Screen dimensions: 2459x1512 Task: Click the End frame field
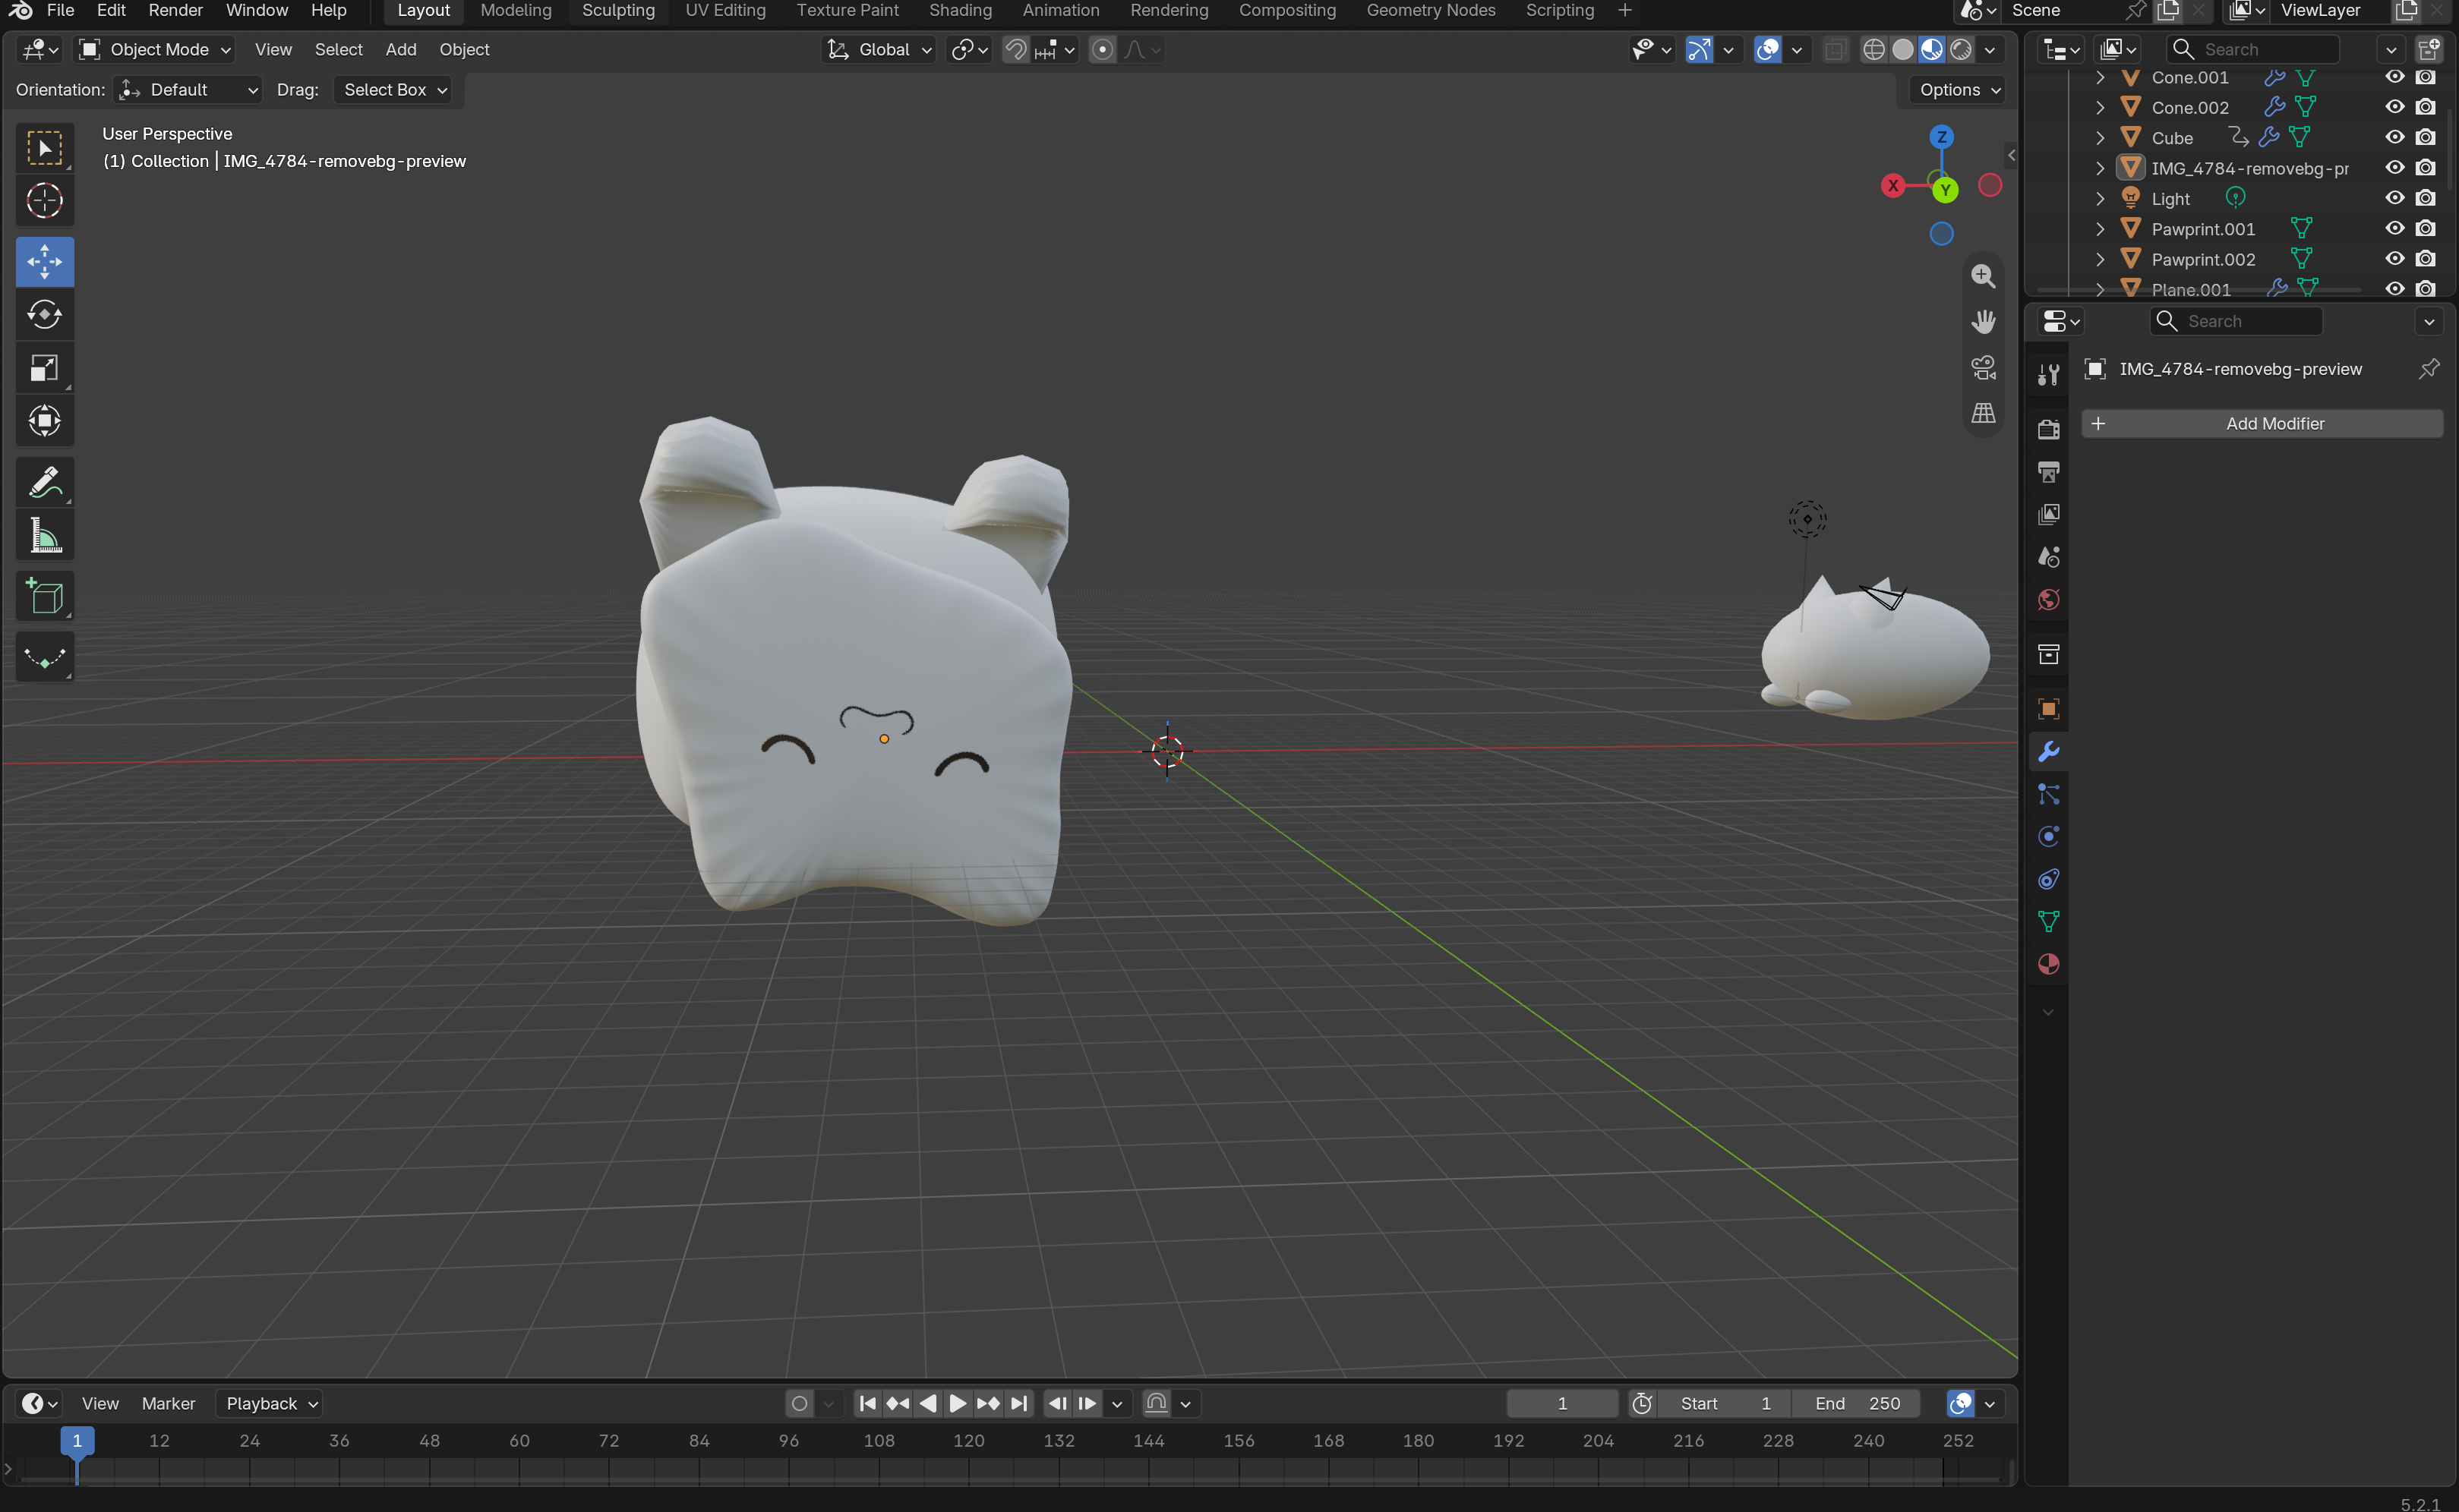(1856, 1403)
